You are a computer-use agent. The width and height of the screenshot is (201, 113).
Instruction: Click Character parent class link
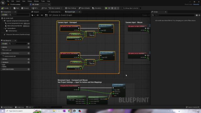click(196, 4)
